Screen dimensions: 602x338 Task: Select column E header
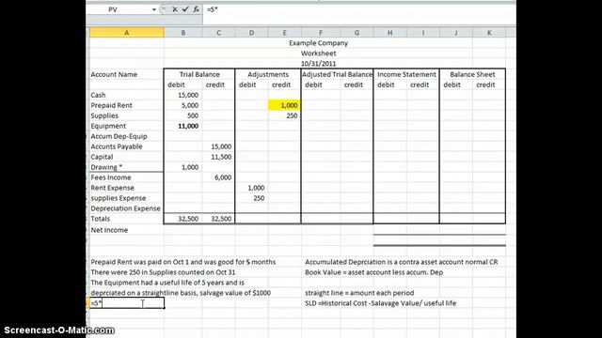point(284,33)
